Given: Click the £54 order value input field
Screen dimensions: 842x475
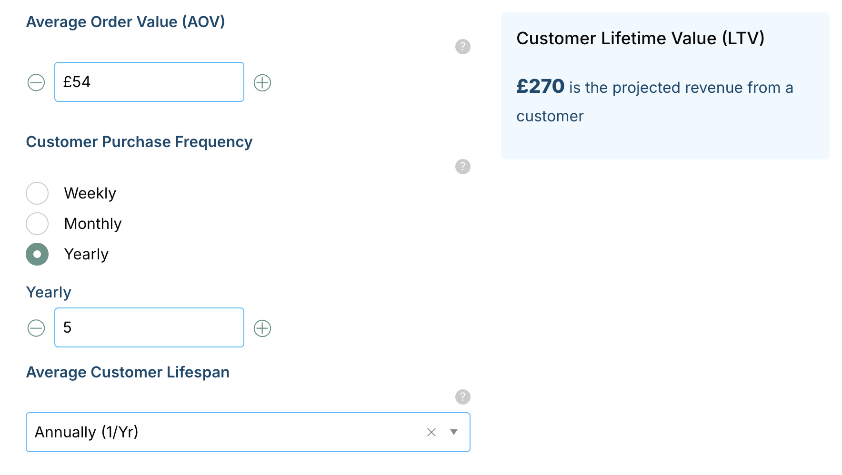Looking at the screenshot, I should click(x=149, y=82).
